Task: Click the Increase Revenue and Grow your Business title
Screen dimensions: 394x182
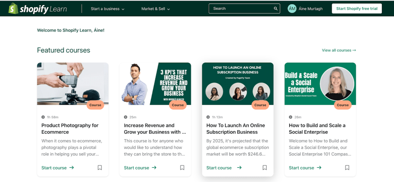Action: [x=155, y=129]
